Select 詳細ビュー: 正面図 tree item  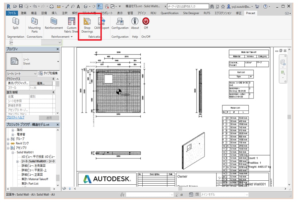32,174
